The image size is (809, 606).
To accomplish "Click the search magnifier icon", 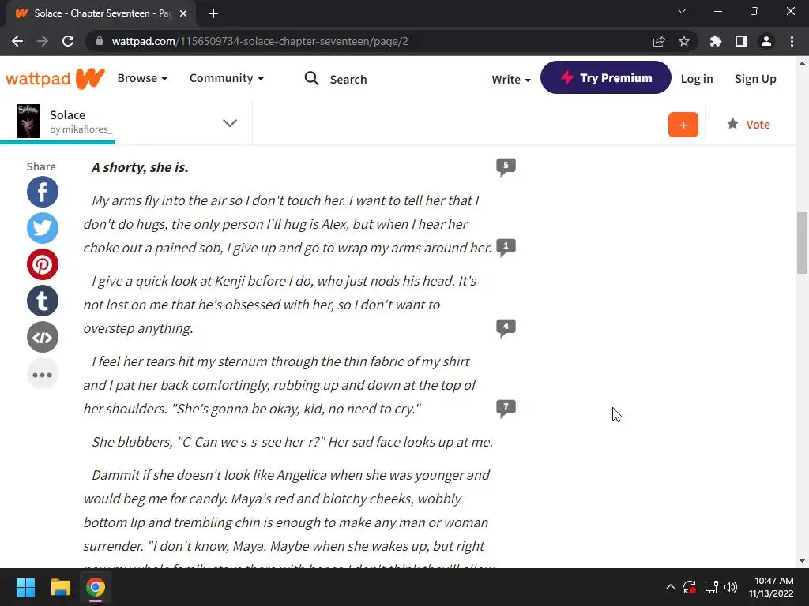I will click(311, 78).
